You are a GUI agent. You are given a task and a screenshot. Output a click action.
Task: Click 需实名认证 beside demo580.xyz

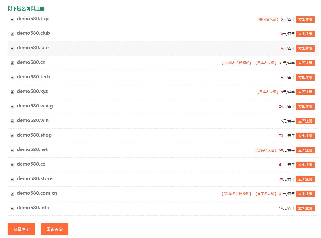267,92
